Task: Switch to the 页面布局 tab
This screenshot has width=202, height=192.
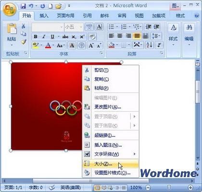Action: [x=65, y=16]
